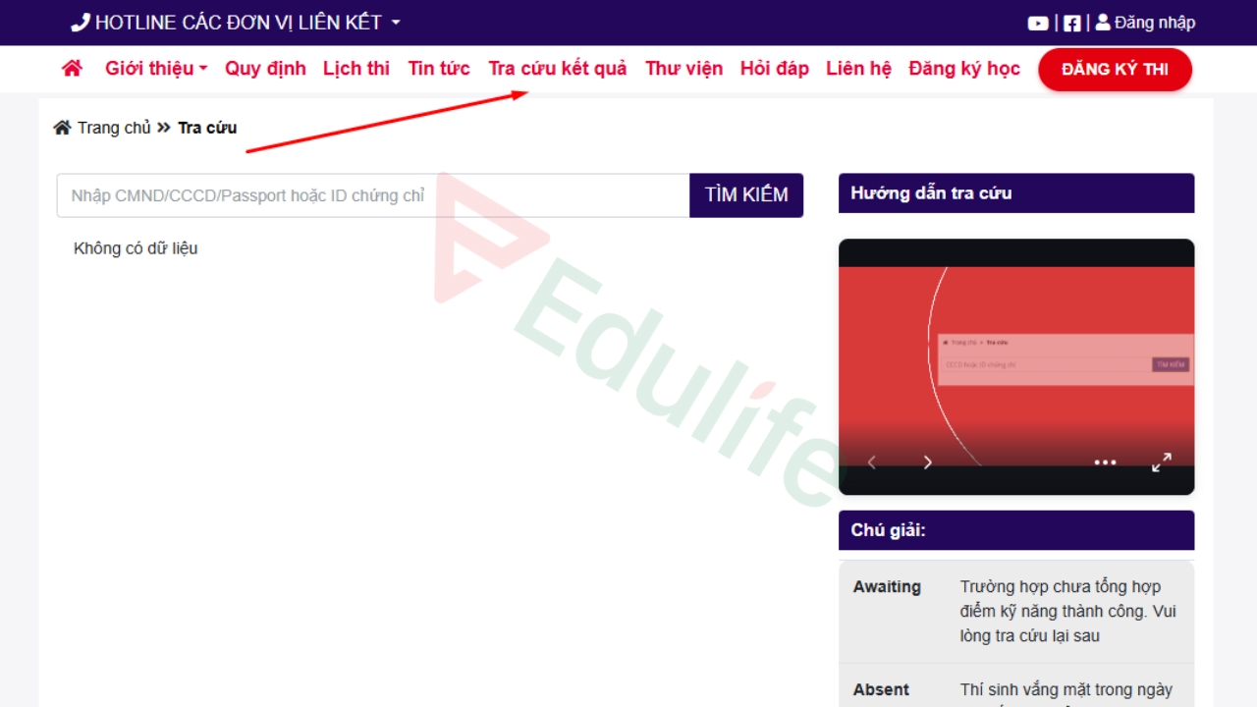Go to the home icon in navbar
Screen dimensions: 1257x707
[x=72, y=69]
